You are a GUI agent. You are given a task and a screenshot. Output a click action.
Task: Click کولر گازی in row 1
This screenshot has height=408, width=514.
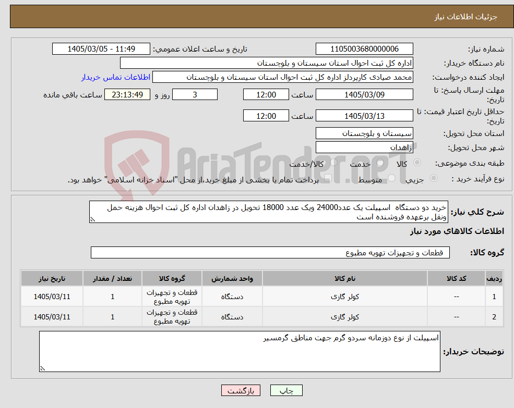click(345, 296)
